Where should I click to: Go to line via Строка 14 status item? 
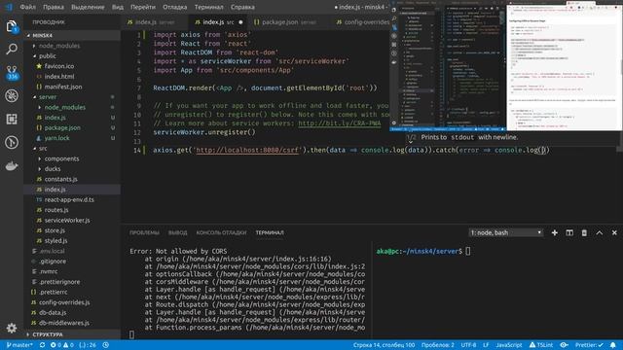point(384,345)
